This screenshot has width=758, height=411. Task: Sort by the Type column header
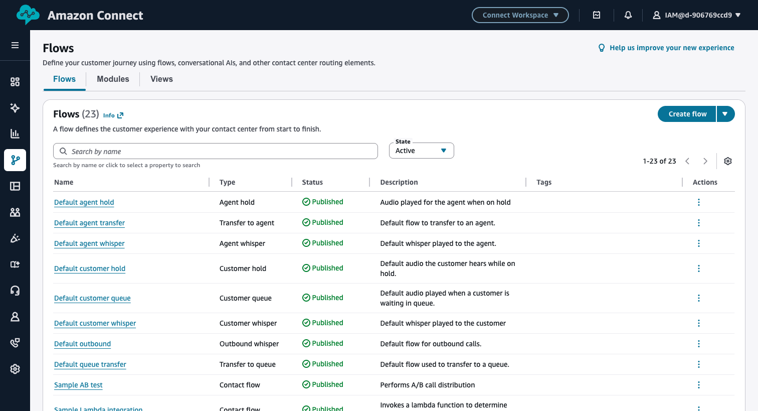(x=227, y=182)
